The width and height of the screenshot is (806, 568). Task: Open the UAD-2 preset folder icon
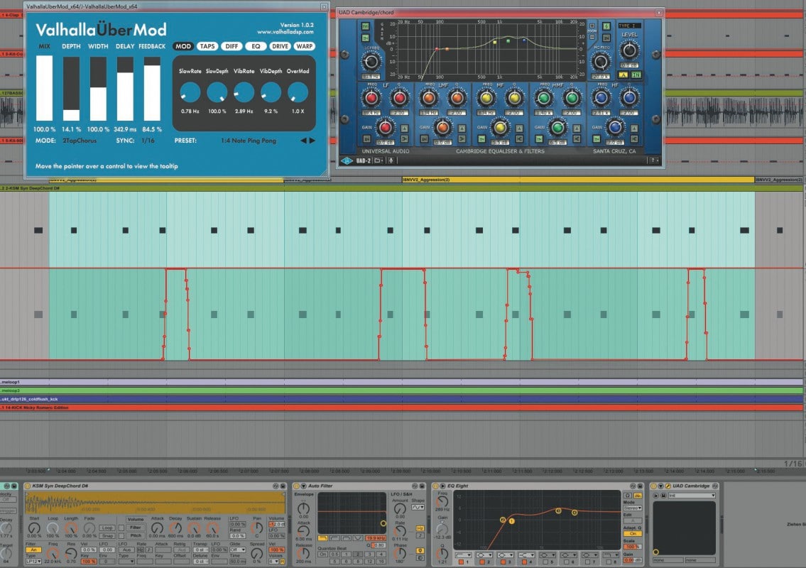click(x=378, y=160)
